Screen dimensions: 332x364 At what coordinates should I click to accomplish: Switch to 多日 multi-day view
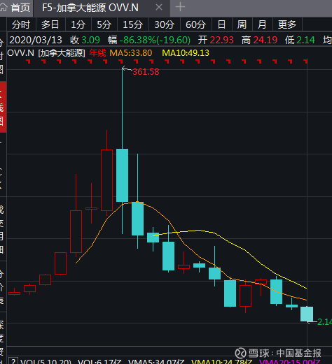click(x=50, y=24)
